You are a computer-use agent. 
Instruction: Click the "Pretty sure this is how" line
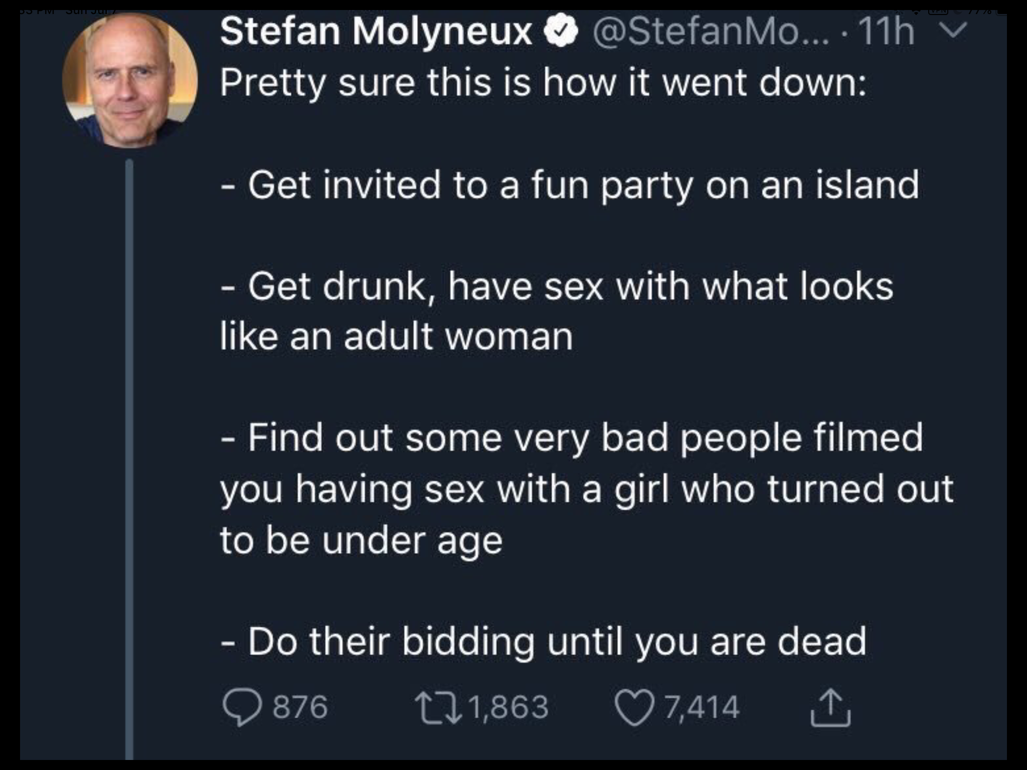point(543,83)
